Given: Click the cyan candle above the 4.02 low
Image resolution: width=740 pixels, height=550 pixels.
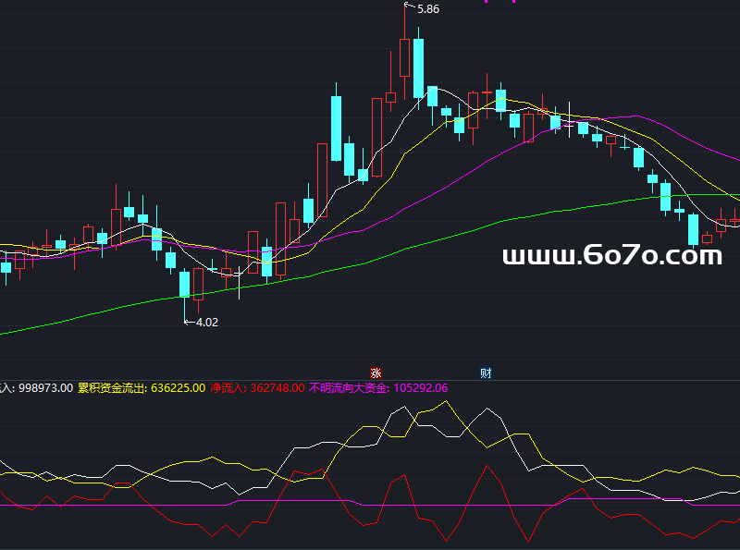Looking at the screenshot, I should (x=184, y=284).
